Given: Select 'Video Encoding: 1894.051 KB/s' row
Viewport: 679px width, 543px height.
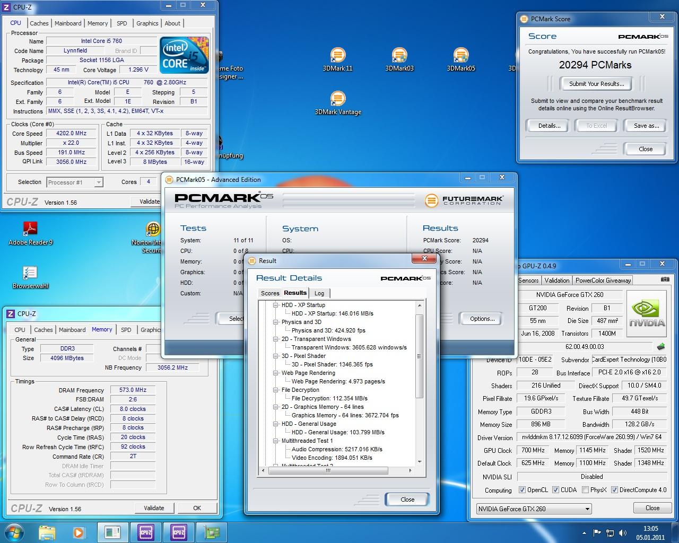Looking at the screenshot, I should point(332,458).
